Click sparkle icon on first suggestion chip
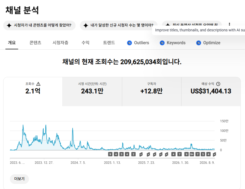This screenshot has height=189, width=245. [x=9, y=25]
